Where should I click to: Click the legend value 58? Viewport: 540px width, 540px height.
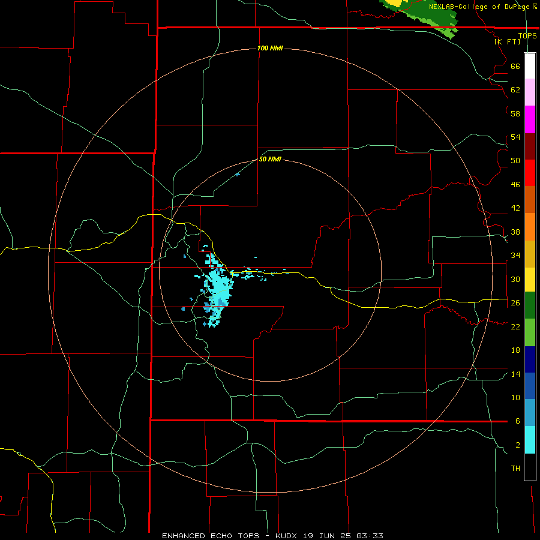coord(515,113)
